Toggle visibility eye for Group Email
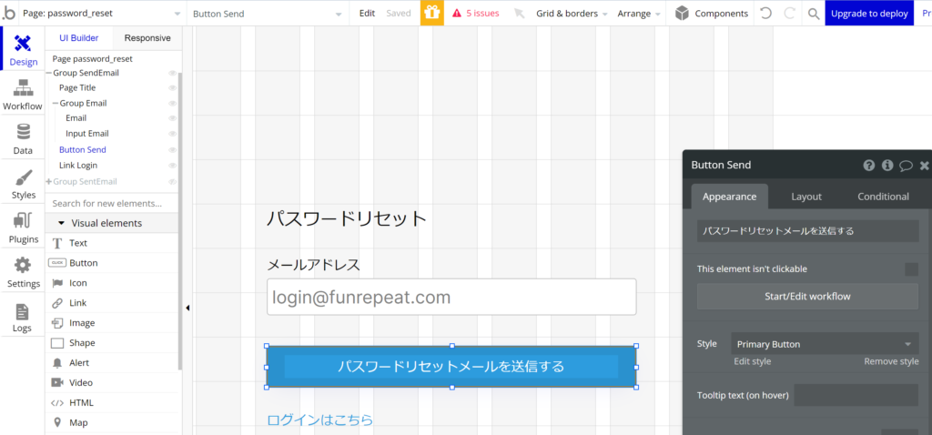Screen dimensions: 932x435 (x=172, y=104)
